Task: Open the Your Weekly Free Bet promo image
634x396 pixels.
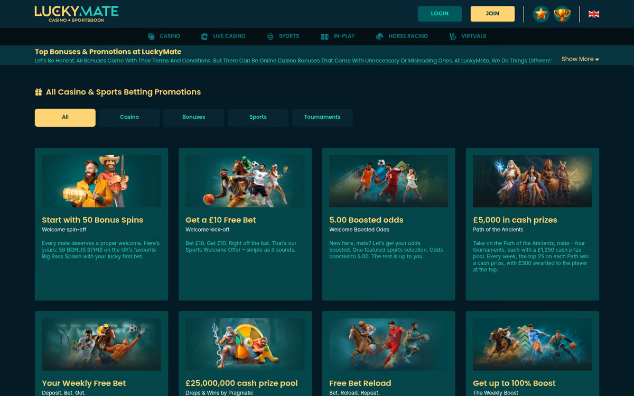Action: [101, 344]
